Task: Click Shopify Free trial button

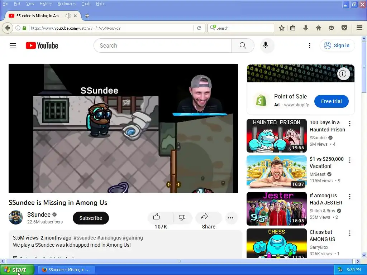Action: pos(332,101)
